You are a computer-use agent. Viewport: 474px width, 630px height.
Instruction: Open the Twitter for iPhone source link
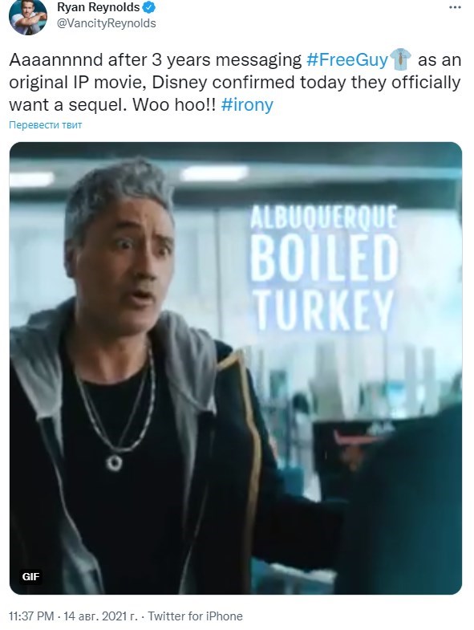pyautogui.click(x=195, y=616)
